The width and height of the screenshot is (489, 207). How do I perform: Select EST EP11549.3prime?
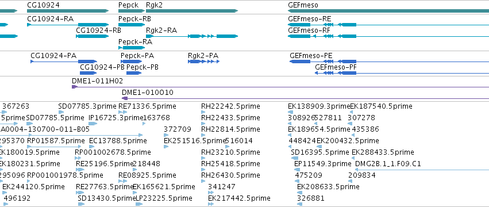point(323,164)
